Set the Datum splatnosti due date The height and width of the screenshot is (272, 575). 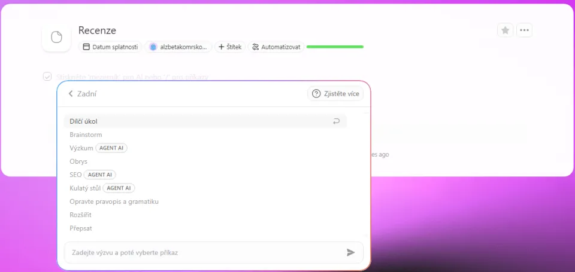coord(110,47)
